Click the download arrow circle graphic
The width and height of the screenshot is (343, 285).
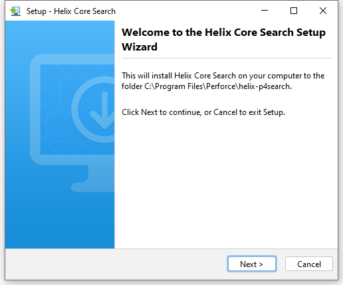tap(98, 110)
